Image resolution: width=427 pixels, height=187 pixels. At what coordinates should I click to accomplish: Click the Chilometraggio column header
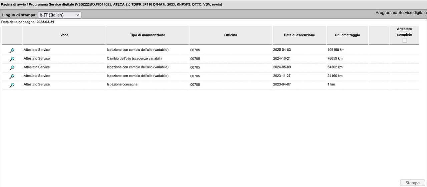click(x=347, y=35)
